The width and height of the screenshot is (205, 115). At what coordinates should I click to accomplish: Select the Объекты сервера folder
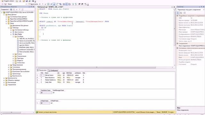(13, 80)
